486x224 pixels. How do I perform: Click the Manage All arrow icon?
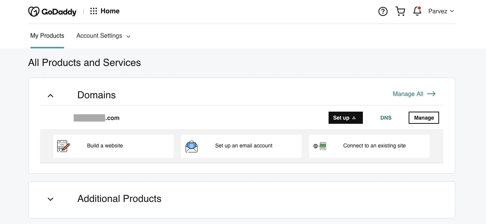[431, 94]
